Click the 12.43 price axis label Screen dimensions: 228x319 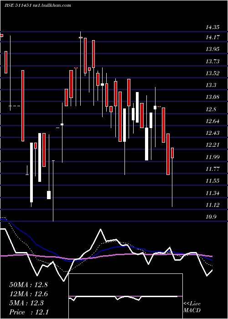[212, 133]
